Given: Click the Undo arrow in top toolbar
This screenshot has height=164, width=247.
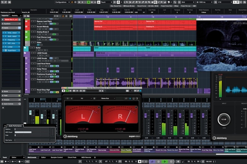Looking at the screenshot, I should 2,2.
